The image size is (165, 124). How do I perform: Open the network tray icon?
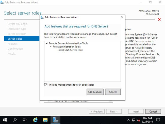click(133, 120)
